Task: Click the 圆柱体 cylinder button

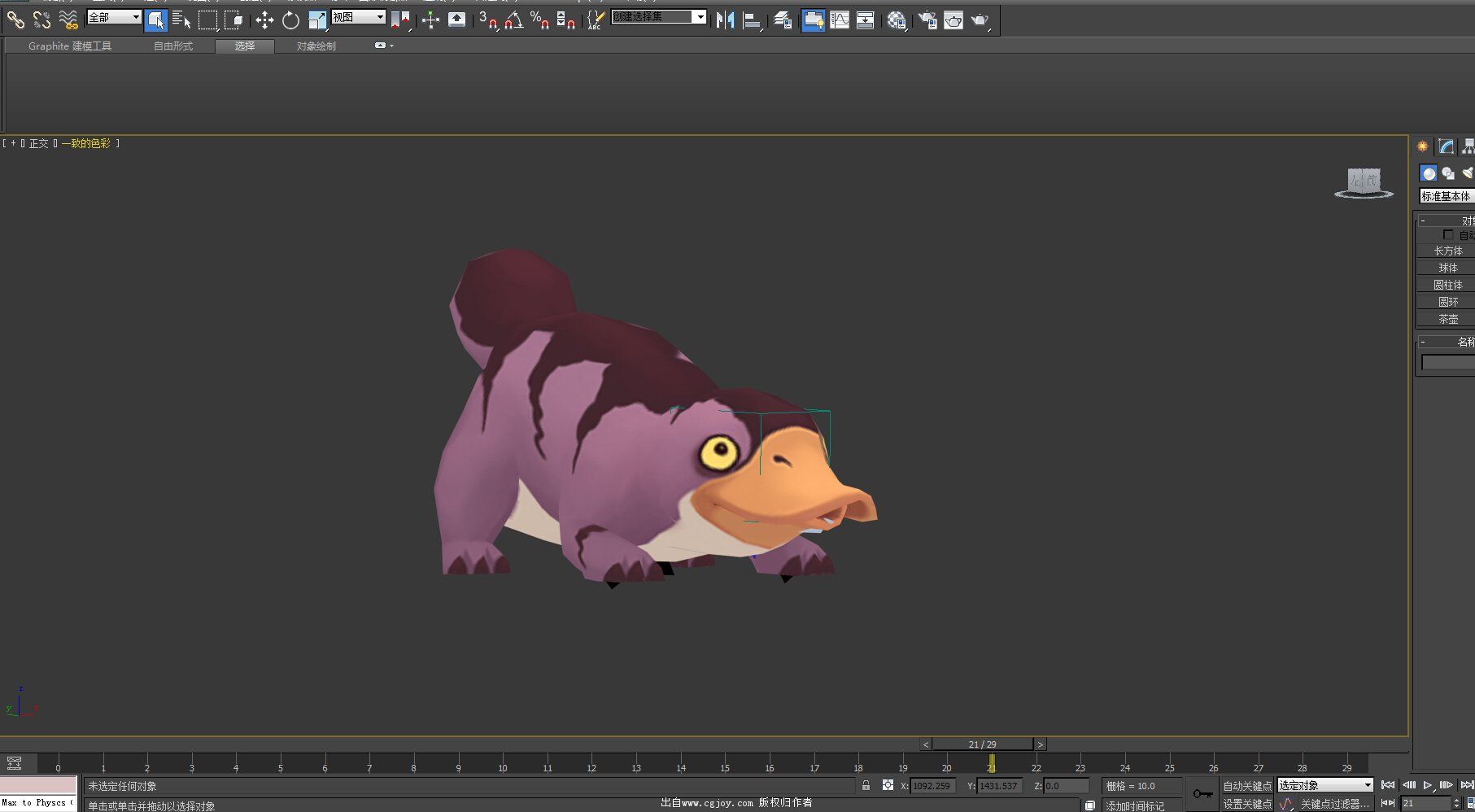Action: 1447,285
